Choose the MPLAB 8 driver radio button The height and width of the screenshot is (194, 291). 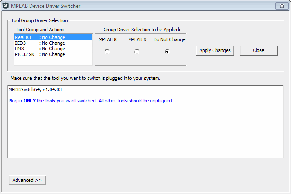coord(107,52)
